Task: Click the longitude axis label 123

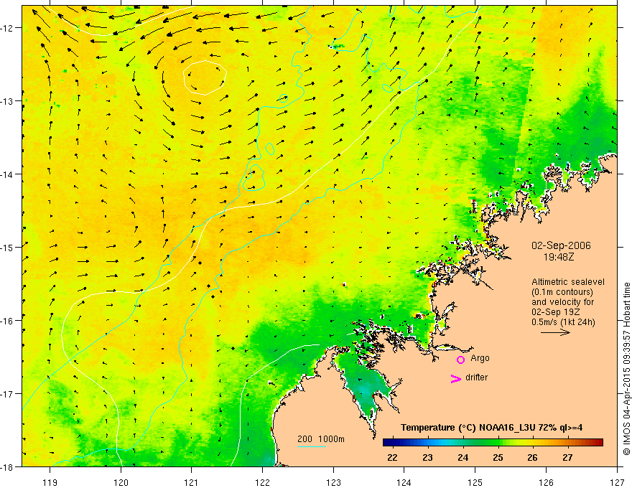Action: pos(333,482)
